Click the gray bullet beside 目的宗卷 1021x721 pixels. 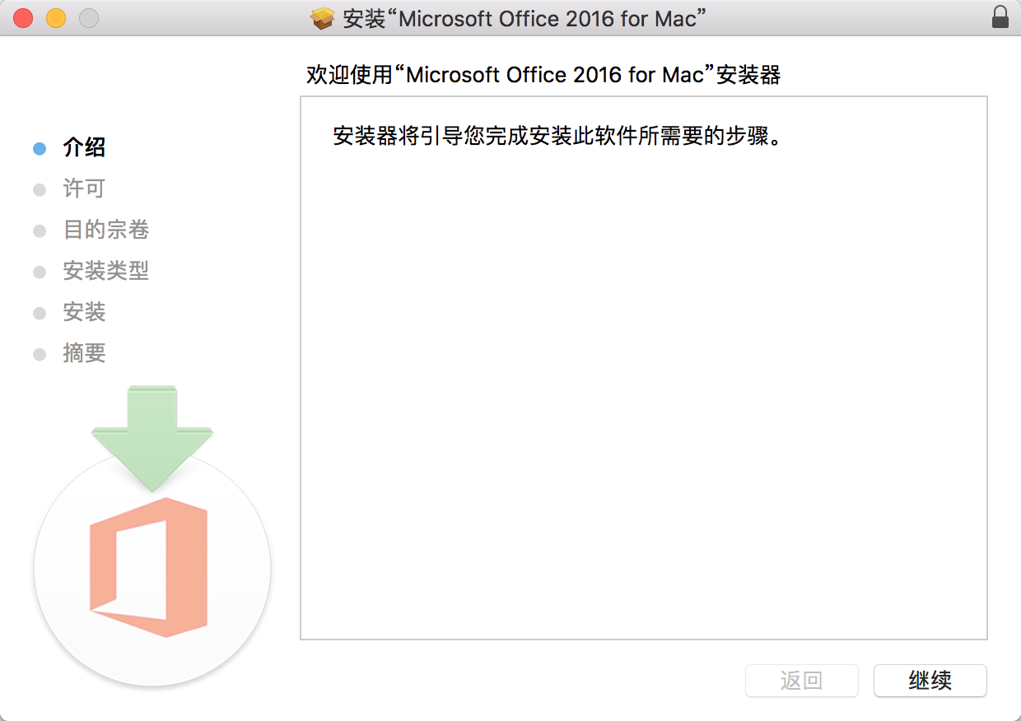pos(39,231)
